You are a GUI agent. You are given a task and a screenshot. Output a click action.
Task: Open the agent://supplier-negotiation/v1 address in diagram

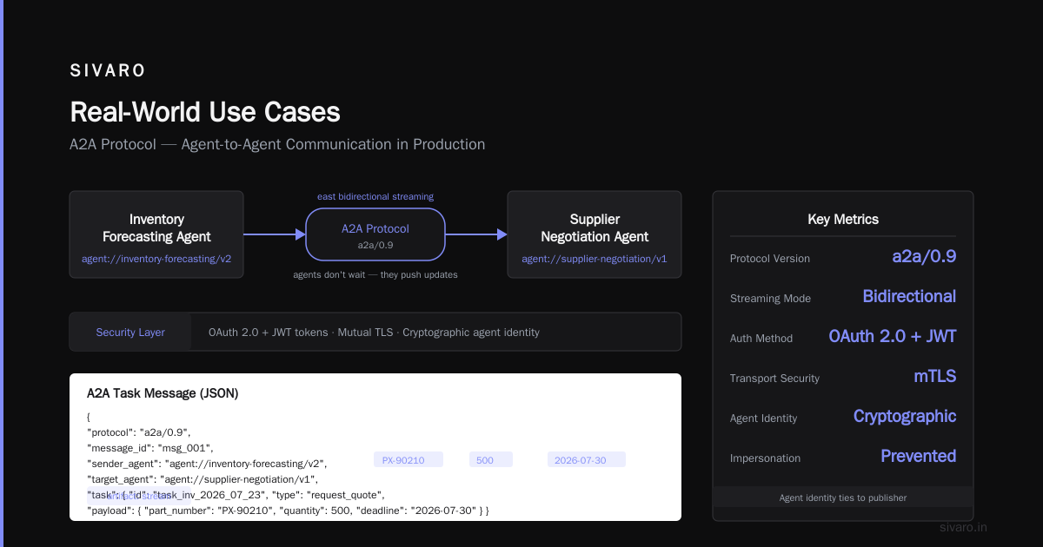click(x=595, y=259)
